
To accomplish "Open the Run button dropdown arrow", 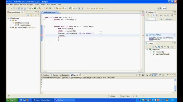I will tap(37, 8).
